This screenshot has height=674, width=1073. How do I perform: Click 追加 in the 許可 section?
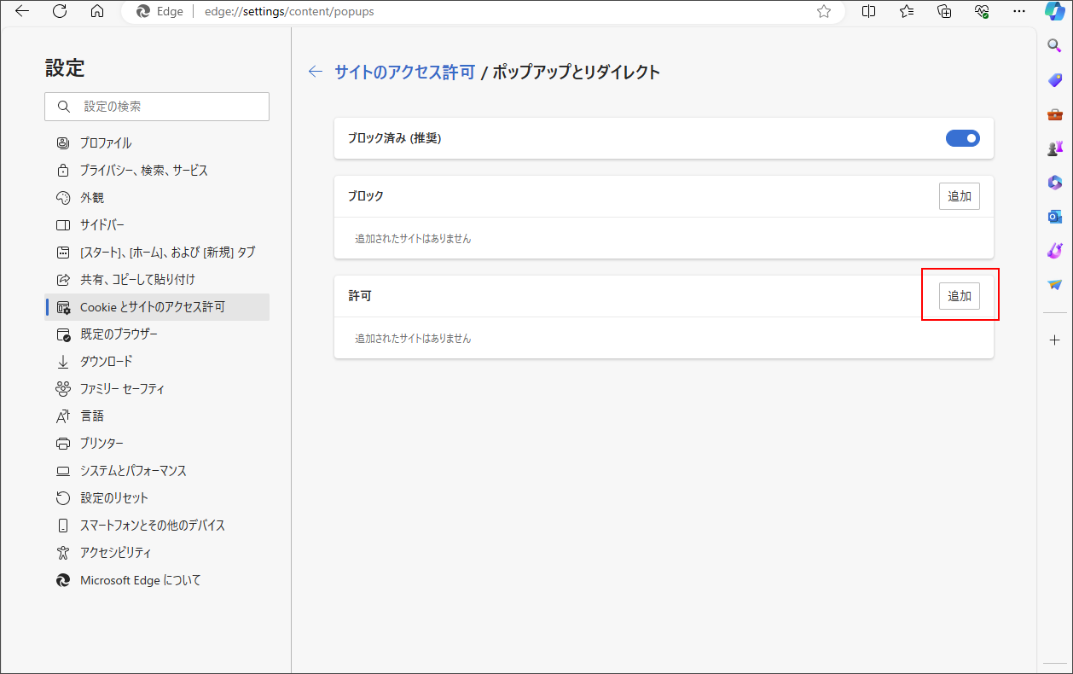(960, 294)
